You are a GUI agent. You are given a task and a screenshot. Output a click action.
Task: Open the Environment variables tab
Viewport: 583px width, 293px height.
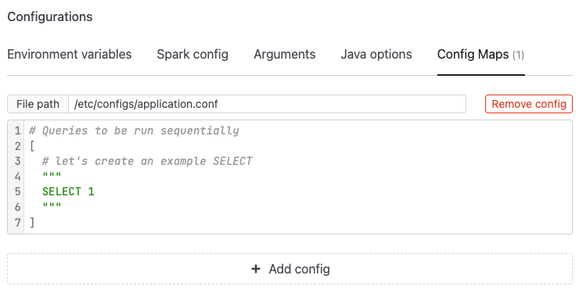pos(69,54)
